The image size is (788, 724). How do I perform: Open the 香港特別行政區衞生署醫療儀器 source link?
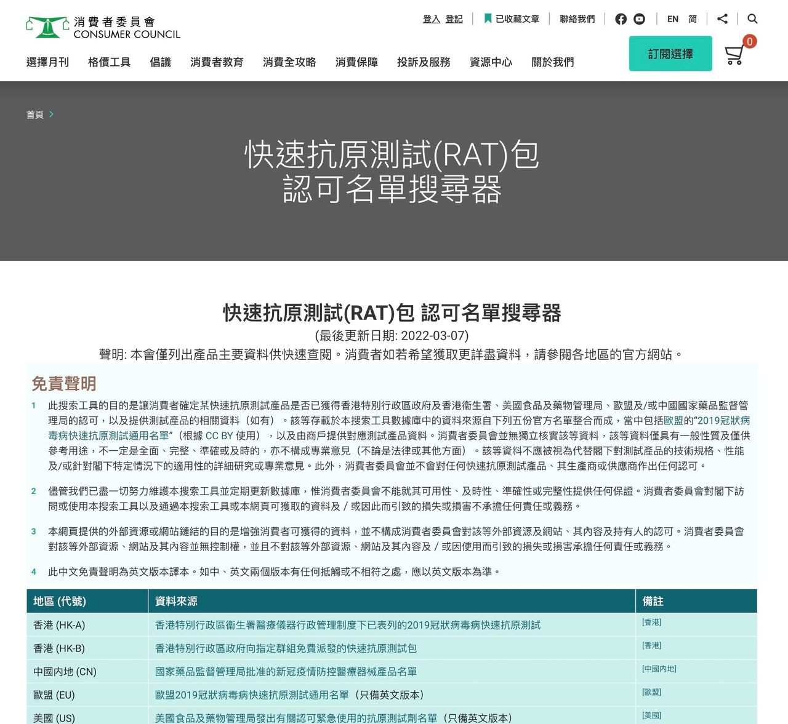[x=348, y=625]
